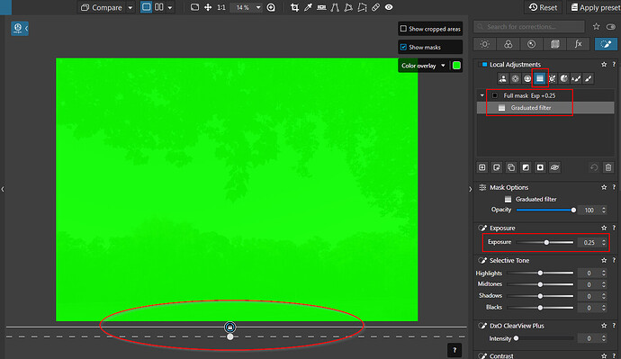Image resolution: width=621 pixels, height=359 pixels.
Task: Delete the selected mask with trash icon
Action: coord(608,167)
